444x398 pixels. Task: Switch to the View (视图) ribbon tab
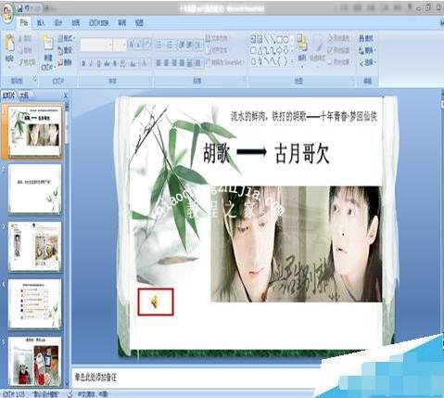coord(139,23)
